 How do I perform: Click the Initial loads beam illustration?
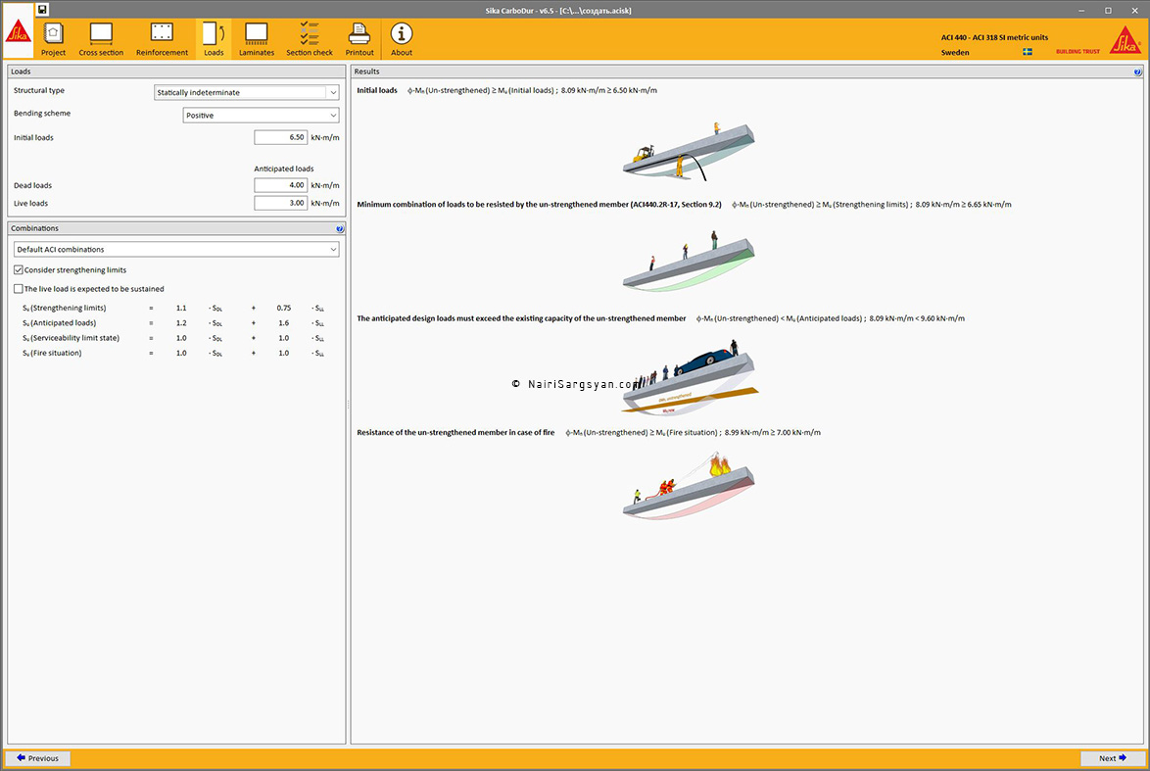coord(689,151)
